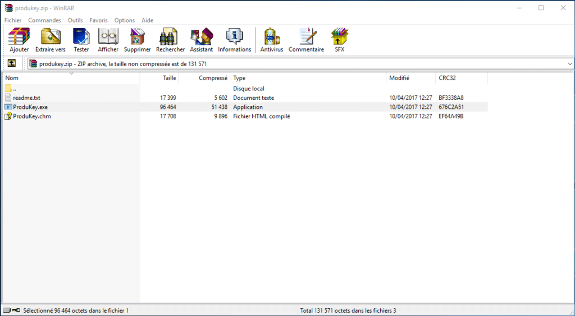Viewport: 575px width, 316px height.
Task: Click the parent folder '..' icon
Action: click(8, 88)
